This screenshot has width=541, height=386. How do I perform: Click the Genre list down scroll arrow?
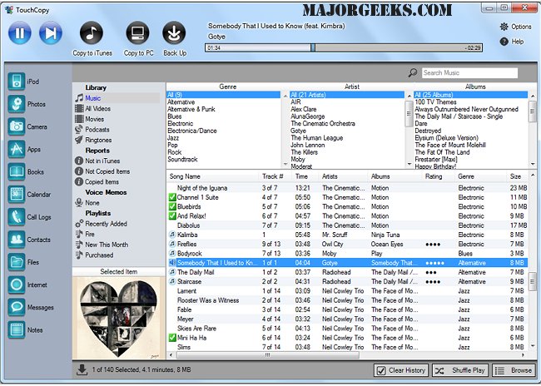pyautogui.click(x=285, y=164)
